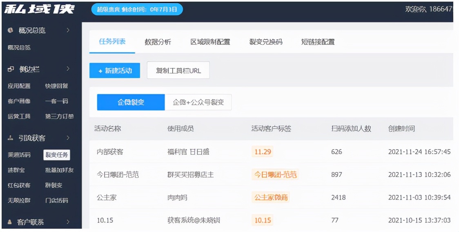Toggle the 引流获客 section chevron
459x232 pixels.
[68, 138]
